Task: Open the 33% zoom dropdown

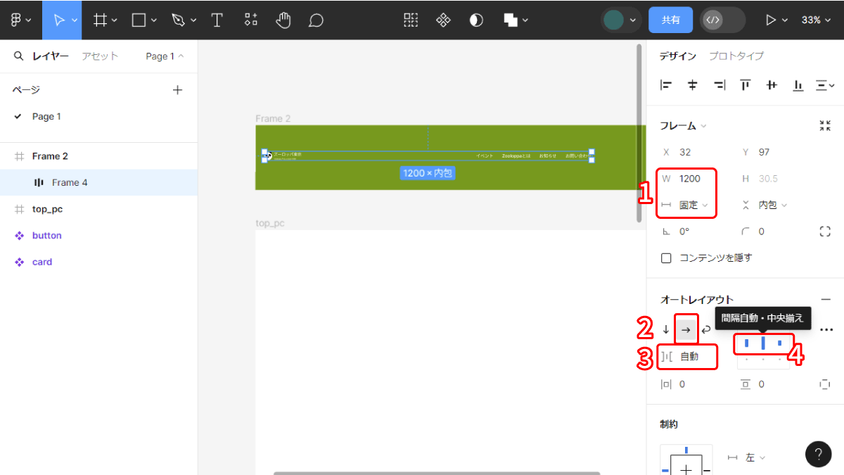Action: [815, 20]
